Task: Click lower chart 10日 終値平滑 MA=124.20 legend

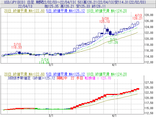Action: coord(107,74)
